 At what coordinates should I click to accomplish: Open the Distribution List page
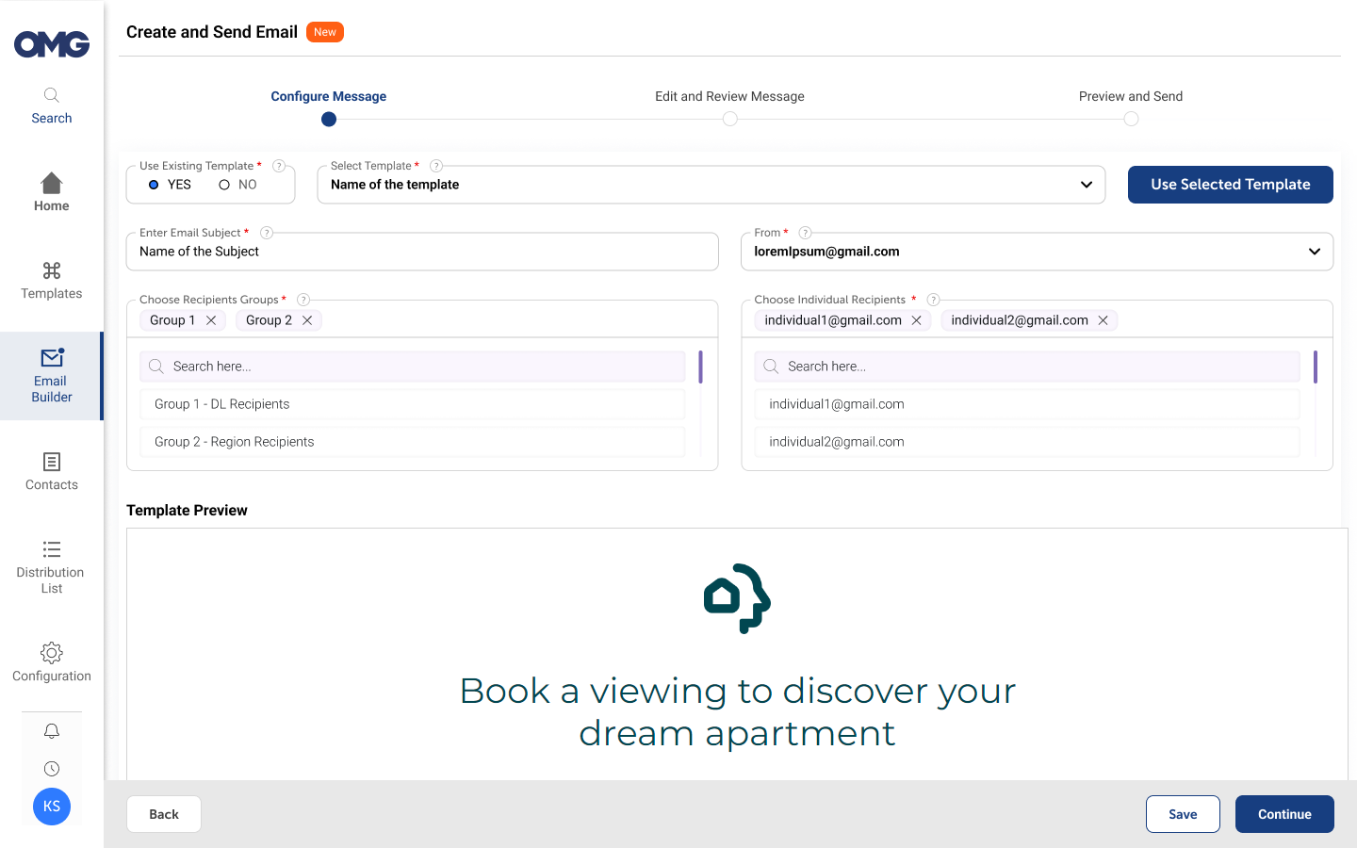(52, 566)
